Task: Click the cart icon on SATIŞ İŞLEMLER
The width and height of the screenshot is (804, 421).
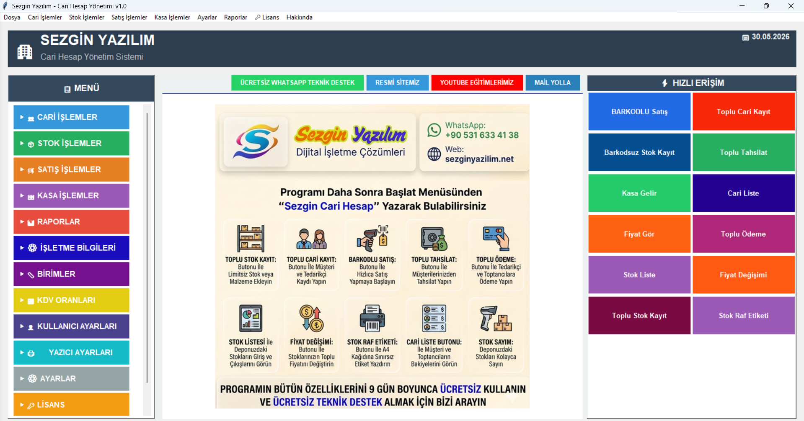Action: pos(31,170)
